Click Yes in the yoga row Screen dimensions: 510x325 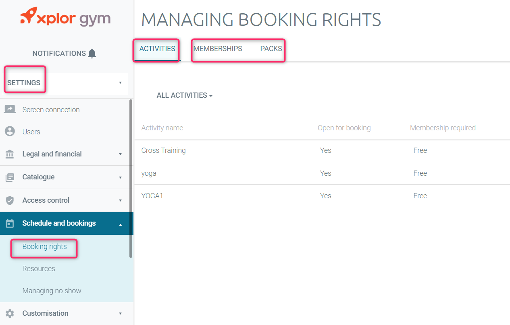(325, 173)
